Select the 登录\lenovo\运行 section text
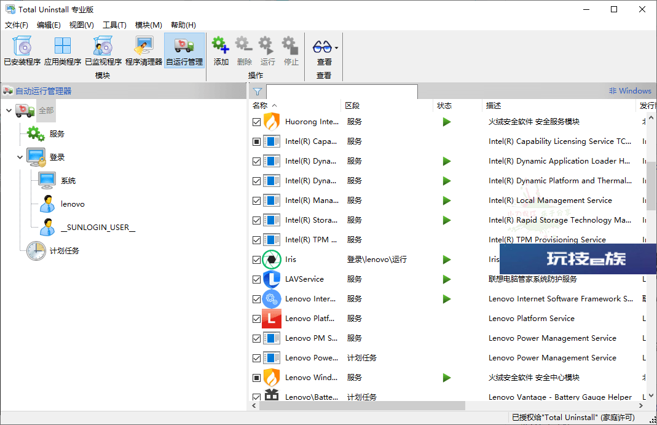The height and width of the screenshot is (425, 657). coord(377,260)
